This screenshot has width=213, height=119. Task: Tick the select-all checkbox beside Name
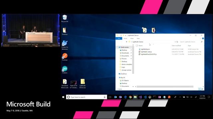pos(137,46)
